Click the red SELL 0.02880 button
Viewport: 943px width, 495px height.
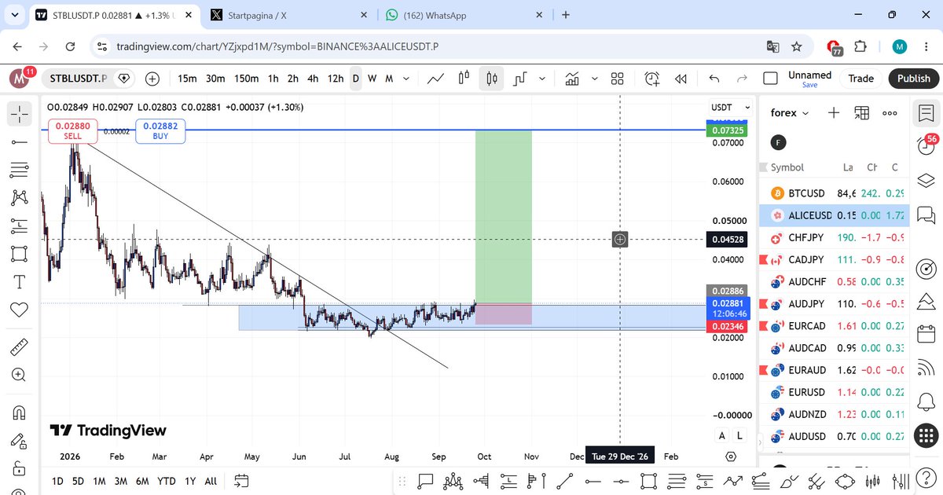[x=72, y=131]
